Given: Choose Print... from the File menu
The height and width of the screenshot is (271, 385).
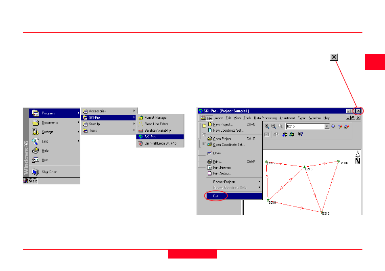Looking at the screenshot, I should pyautogui.click(x=234, y=161).
